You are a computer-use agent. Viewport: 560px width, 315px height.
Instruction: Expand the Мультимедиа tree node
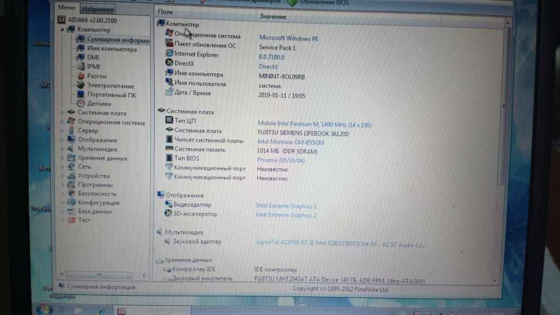(x=62, y=149)
